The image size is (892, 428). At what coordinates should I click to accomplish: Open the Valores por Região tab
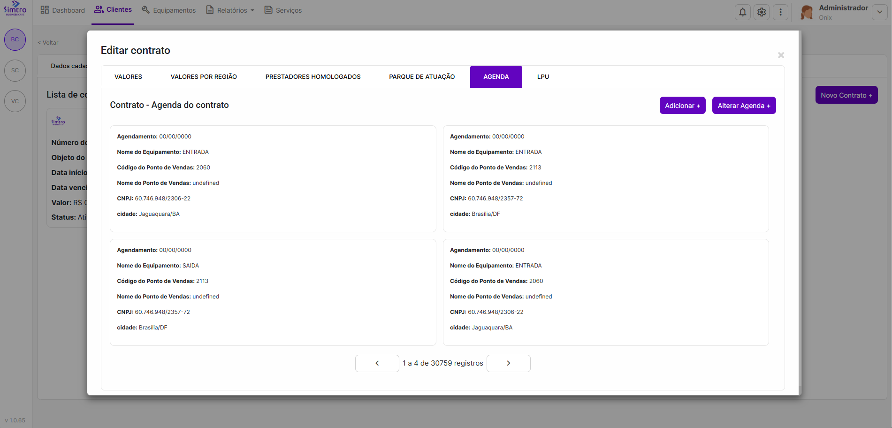click(204, 76)
